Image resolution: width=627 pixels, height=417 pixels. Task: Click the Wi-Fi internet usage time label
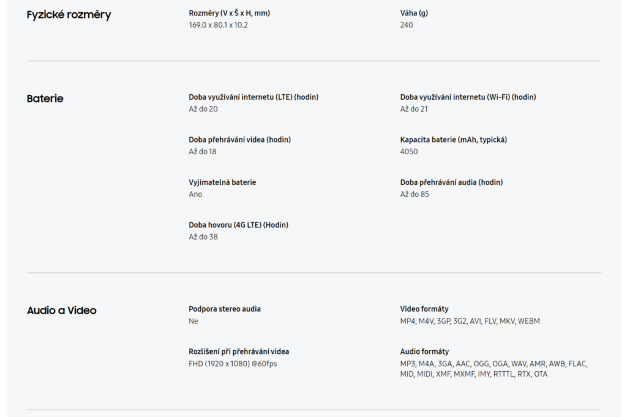[468, 97]
